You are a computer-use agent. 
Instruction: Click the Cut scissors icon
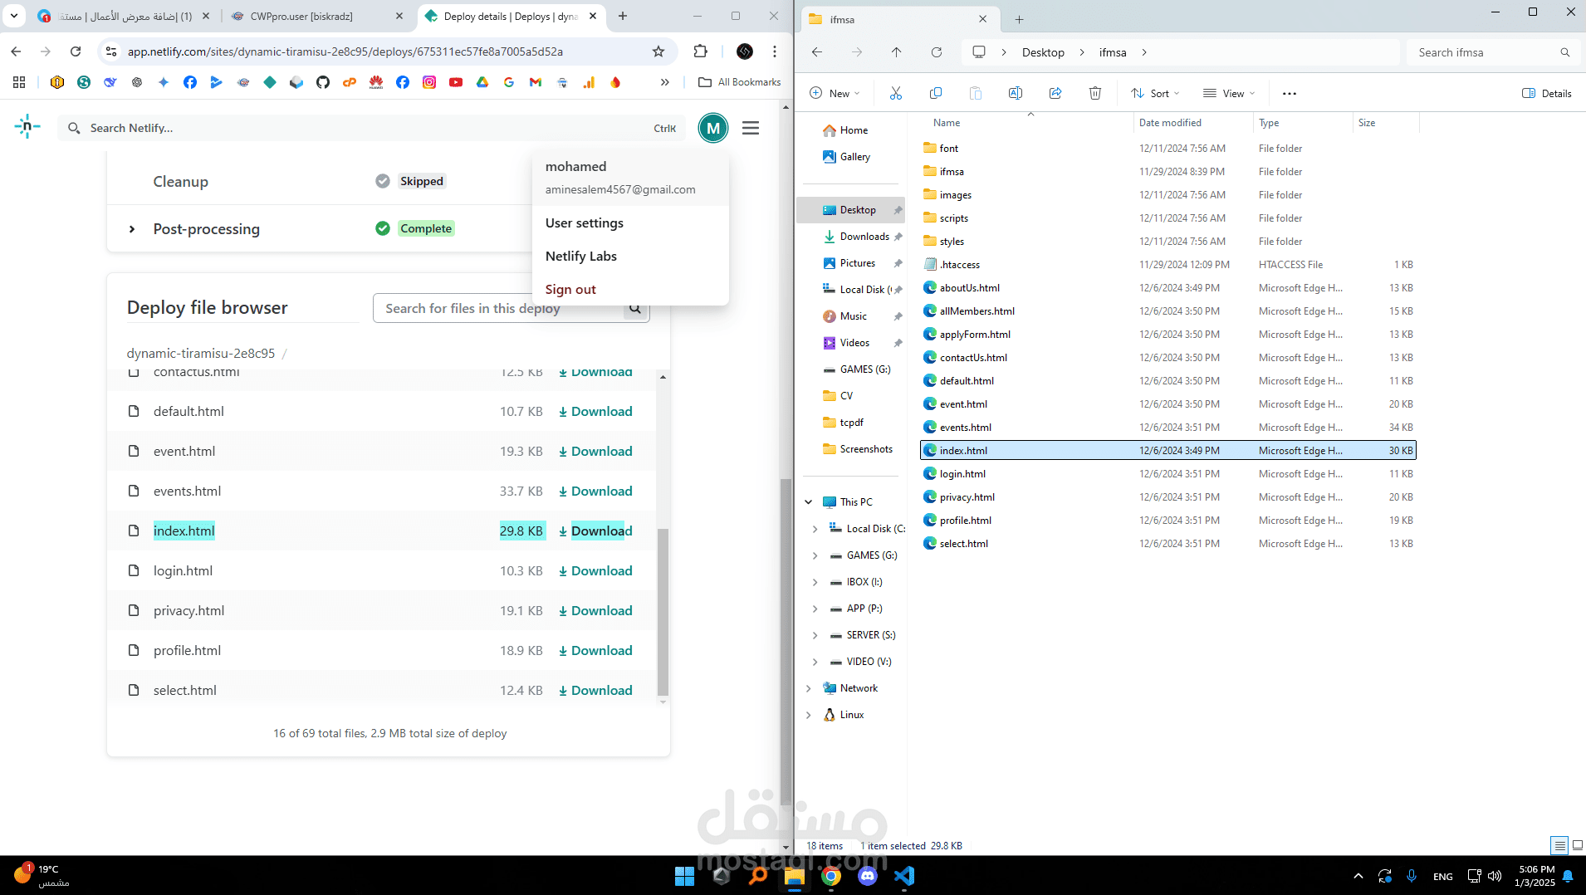pos(895,93)
